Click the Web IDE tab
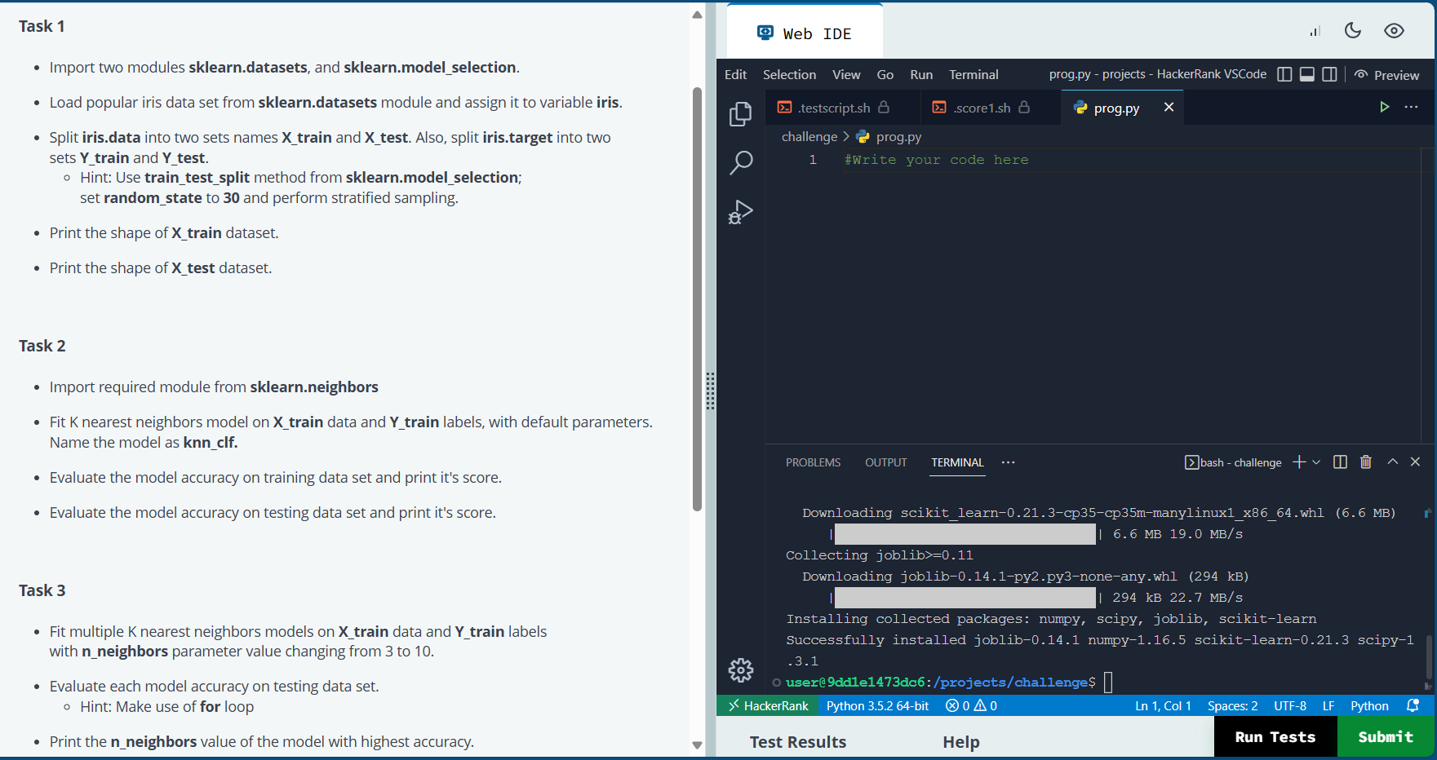1437x760 pixels. tap(805, 33)
